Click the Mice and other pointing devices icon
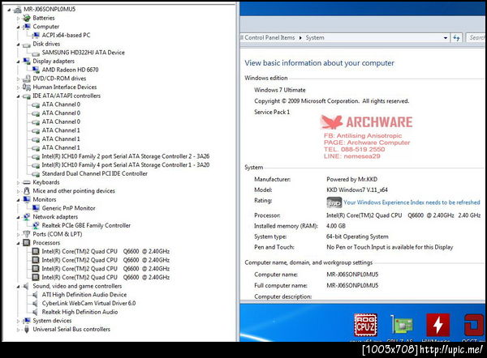Screen dimensions: 487x358 coord(27,191)
